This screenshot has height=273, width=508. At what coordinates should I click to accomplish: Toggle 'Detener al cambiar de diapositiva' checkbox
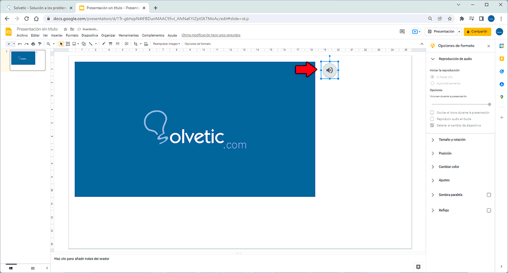(x=432, y=126)
